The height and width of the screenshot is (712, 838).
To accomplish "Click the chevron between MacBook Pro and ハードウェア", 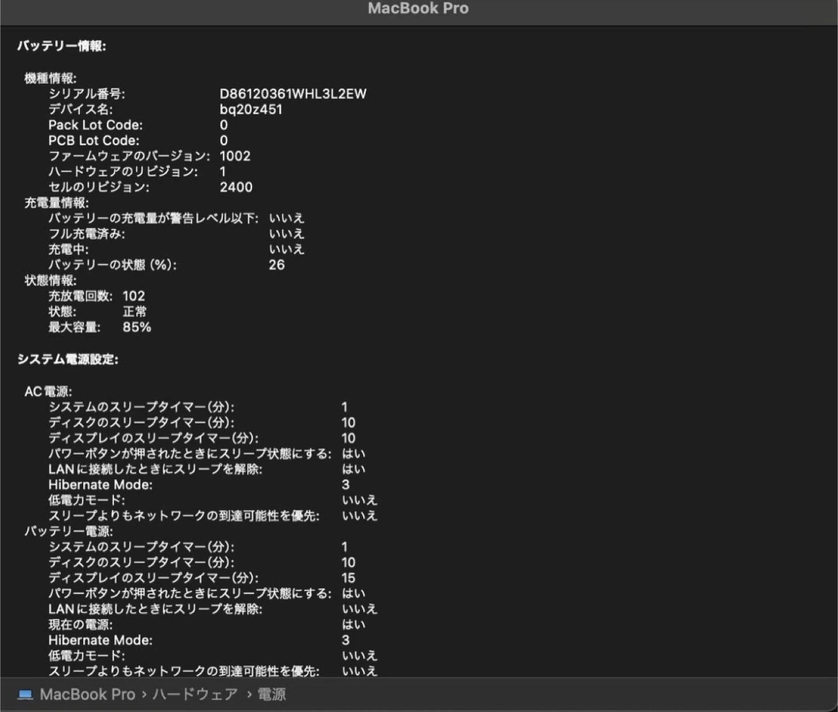I will 144,695.
